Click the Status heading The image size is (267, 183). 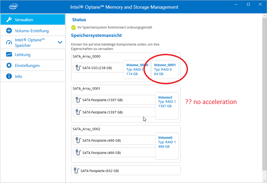tap(79, 20)
